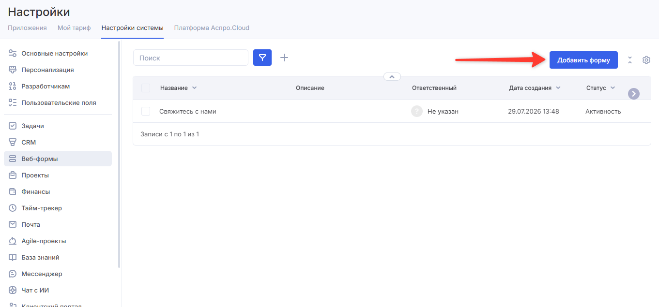Click the Проекты briefcase icon
The width and height of the screenshot is (659, 307).
click(13, 175)
